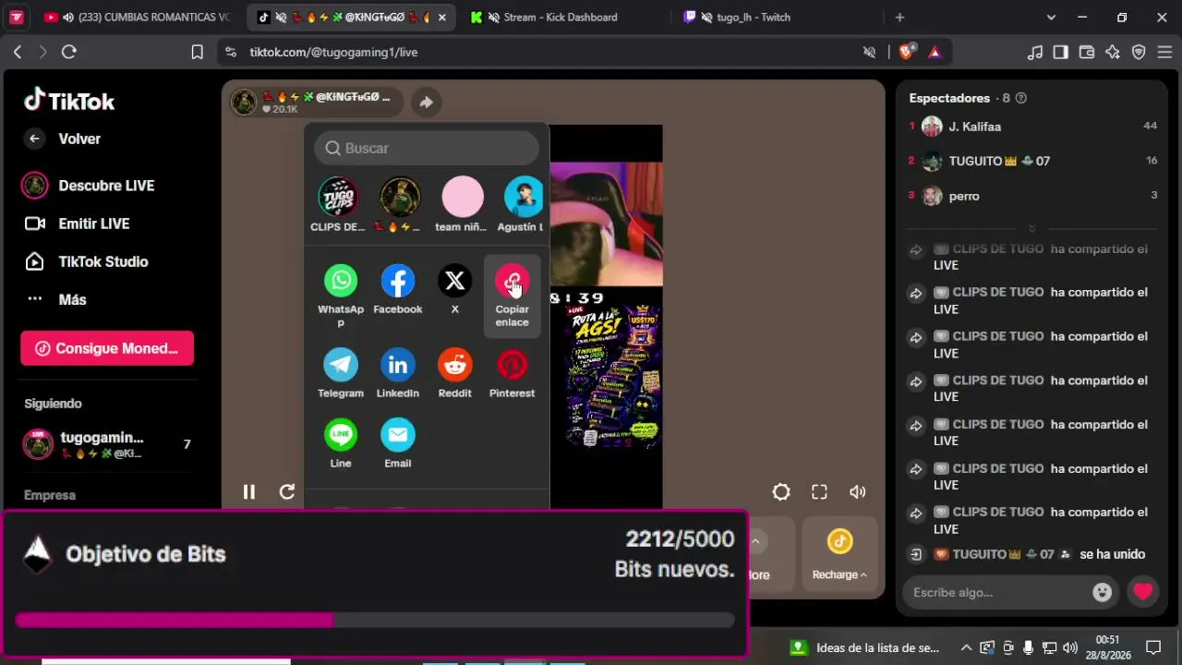Share the stream to X
This screenshot has height=665, width=1182.
tap(454, 289)
